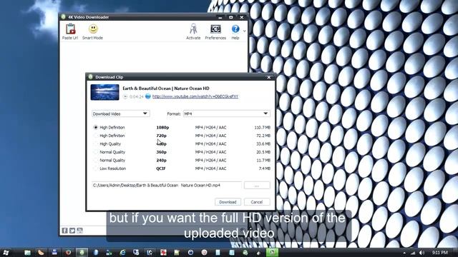The image size is (458, 257).
Task: Click the browse '...' button
Action: click(257, 186)
